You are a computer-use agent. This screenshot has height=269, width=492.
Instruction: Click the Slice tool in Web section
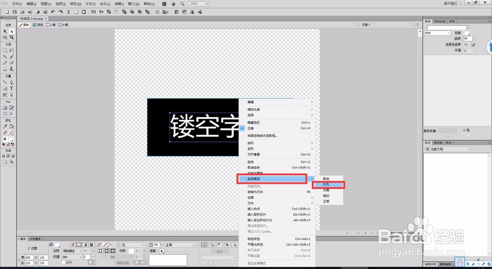pyautogui.click(x=12, y=108)
